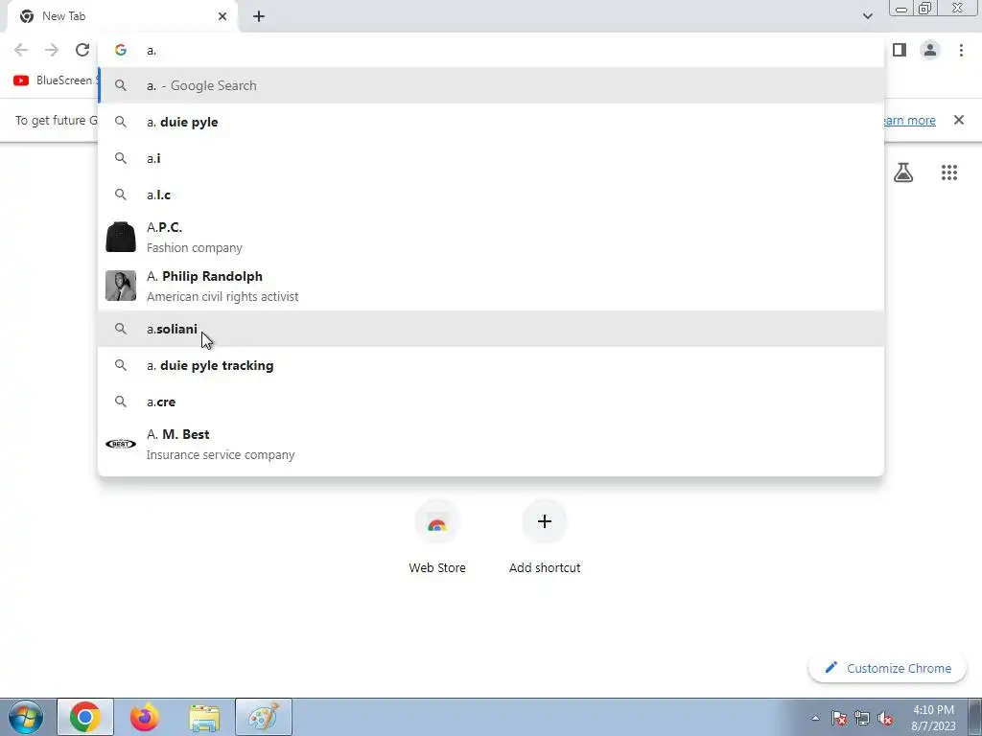982x736 pixels.
Task: Click the A.P.C. hoodie thumbnail
Action: pyautogui.click(x=121, y=238)
